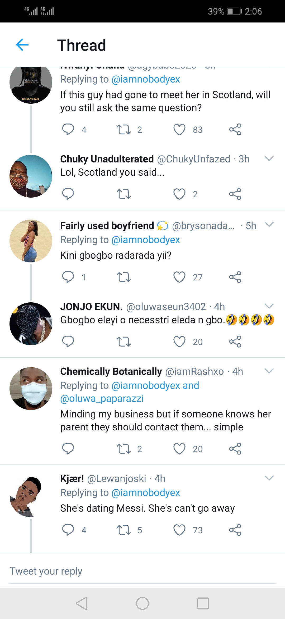Open @iamnobodyex link in Kjær!'s reply
This screenshot has height=619, width=285.
point(146,493)
